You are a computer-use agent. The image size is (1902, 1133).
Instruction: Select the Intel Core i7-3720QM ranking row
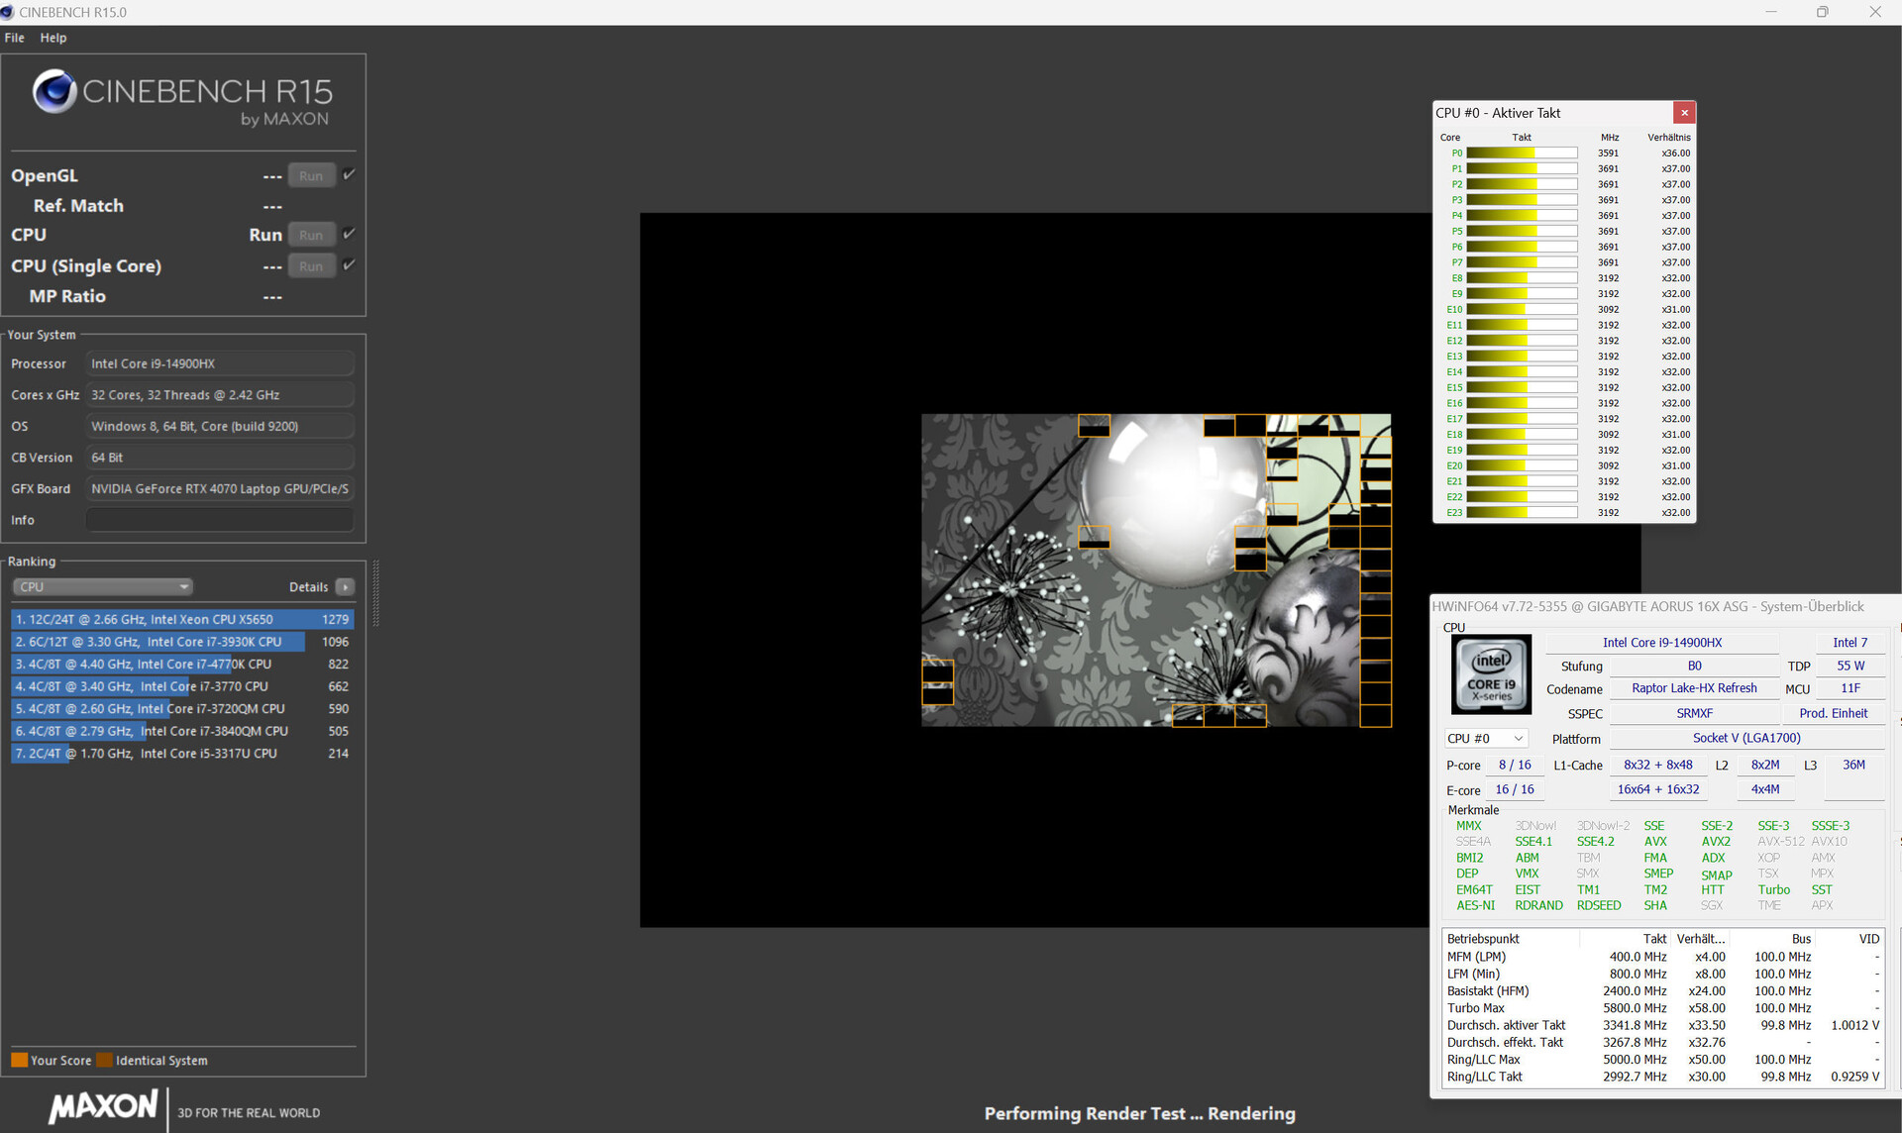182,709
